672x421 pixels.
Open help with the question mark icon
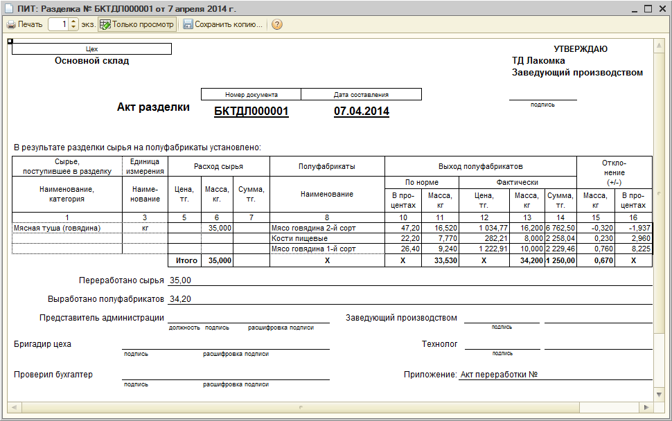[x=276, y=24]
